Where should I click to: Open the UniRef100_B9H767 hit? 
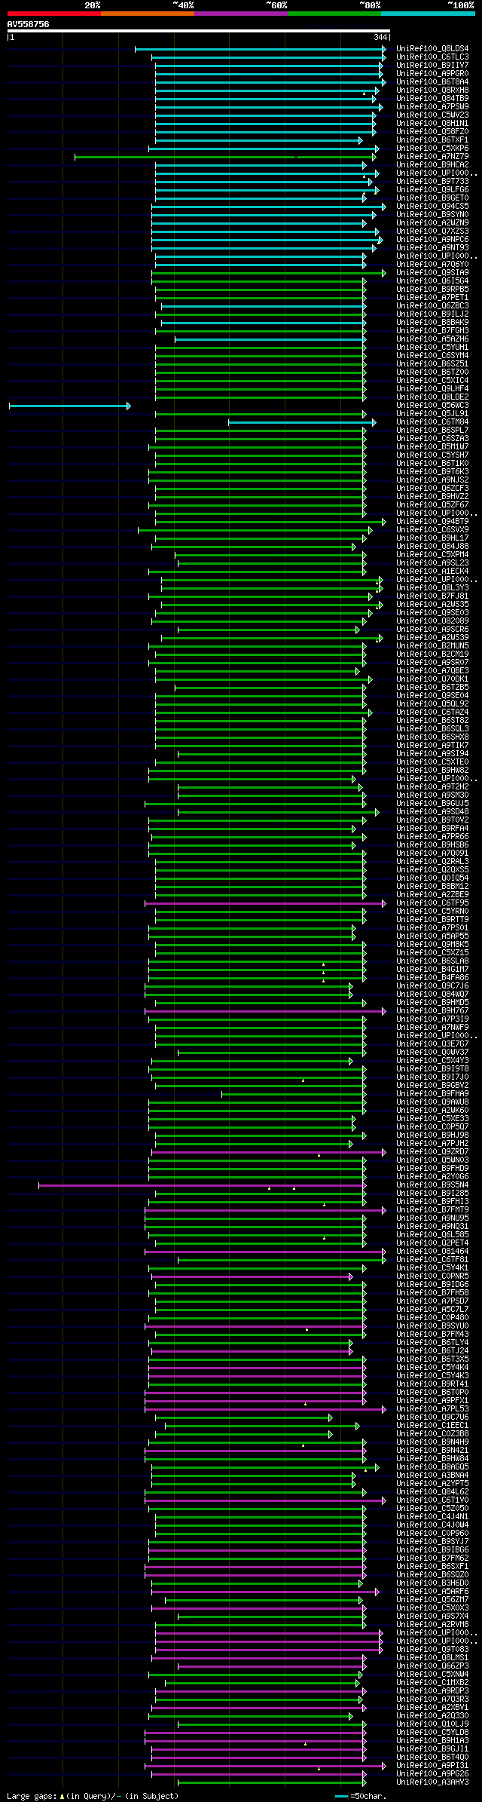tap(432, 1011)
